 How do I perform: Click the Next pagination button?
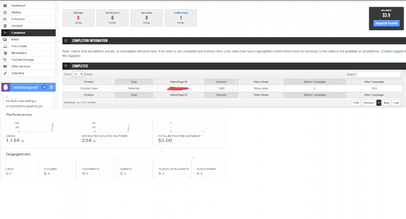pyautogui.click(x=387, y=103)
